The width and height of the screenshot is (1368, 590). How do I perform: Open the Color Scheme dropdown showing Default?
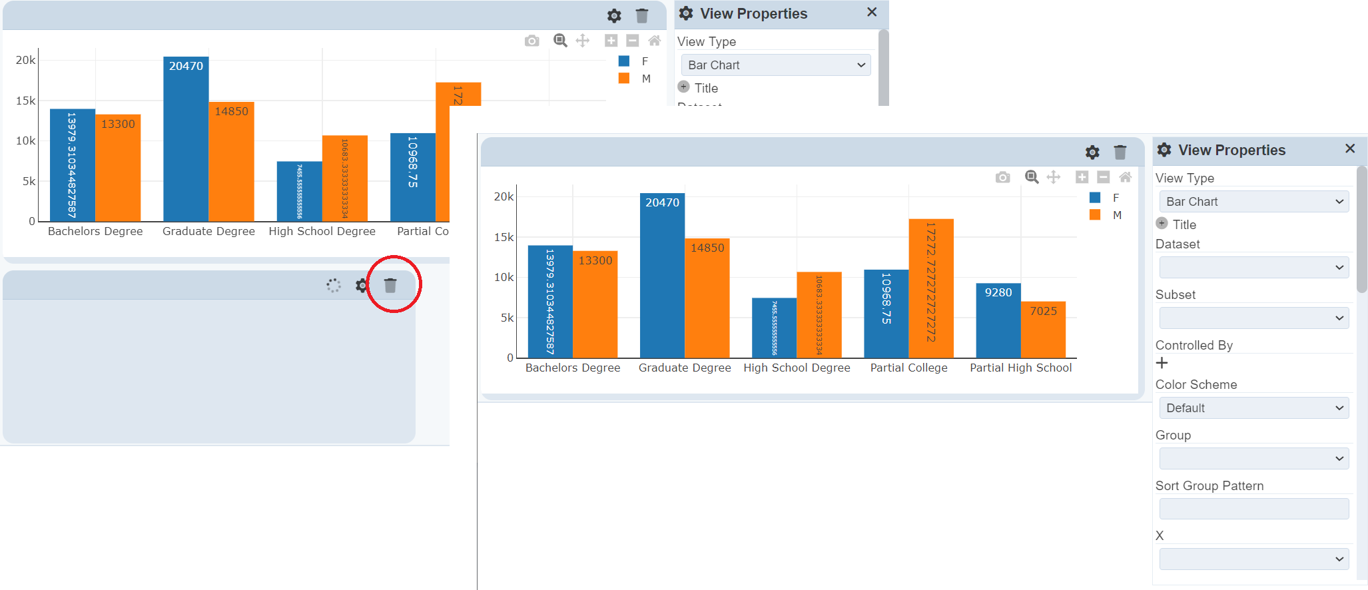[x=1253, y=408]
